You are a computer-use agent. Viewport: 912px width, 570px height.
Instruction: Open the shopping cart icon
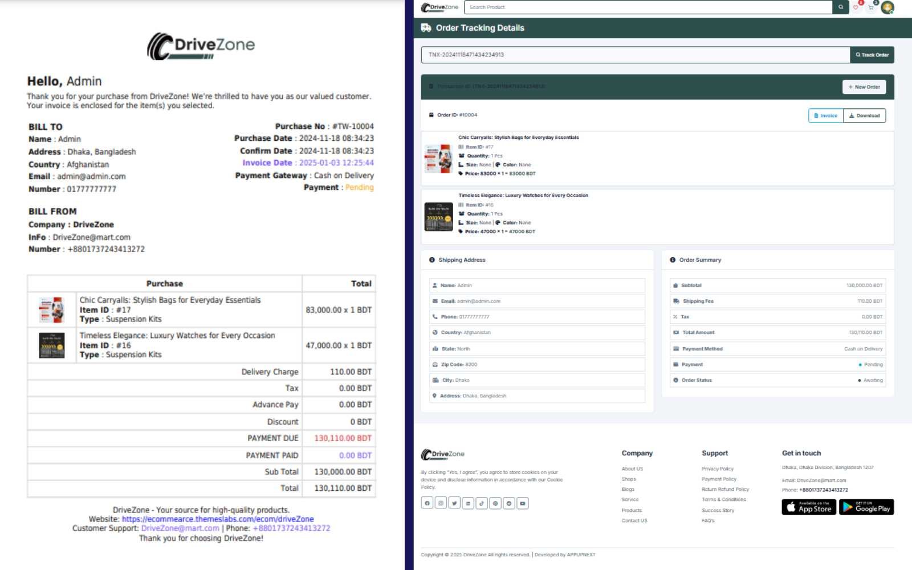(x=871, y=7)
